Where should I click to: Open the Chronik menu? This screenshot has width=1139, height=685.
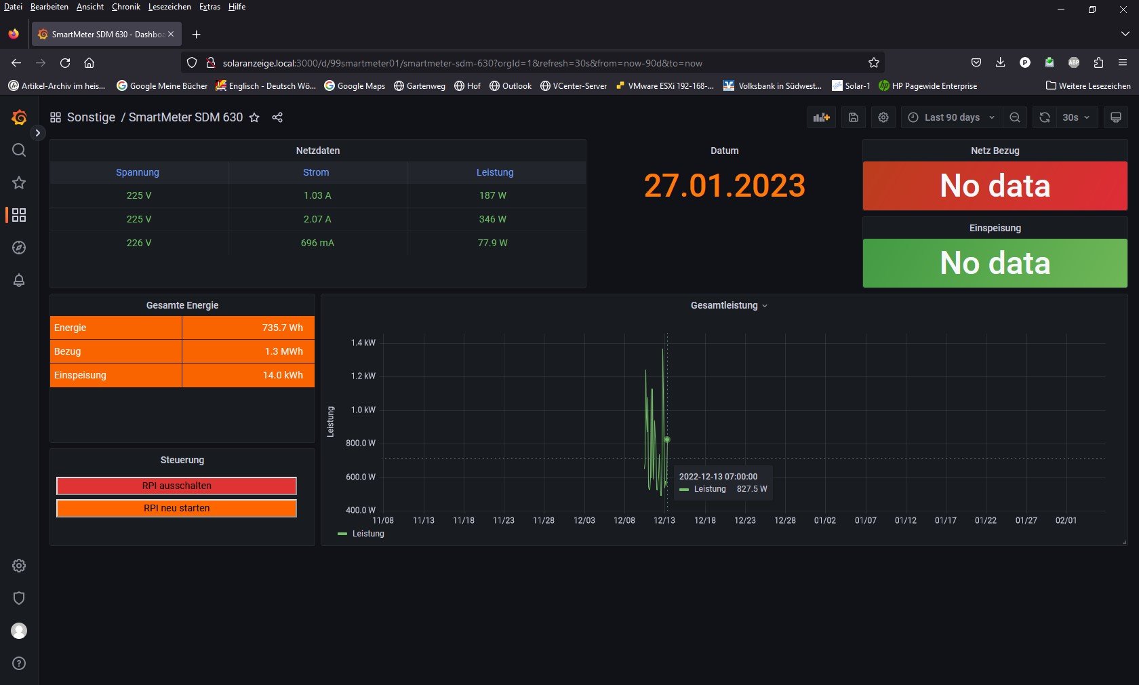[x=125, y=7]
